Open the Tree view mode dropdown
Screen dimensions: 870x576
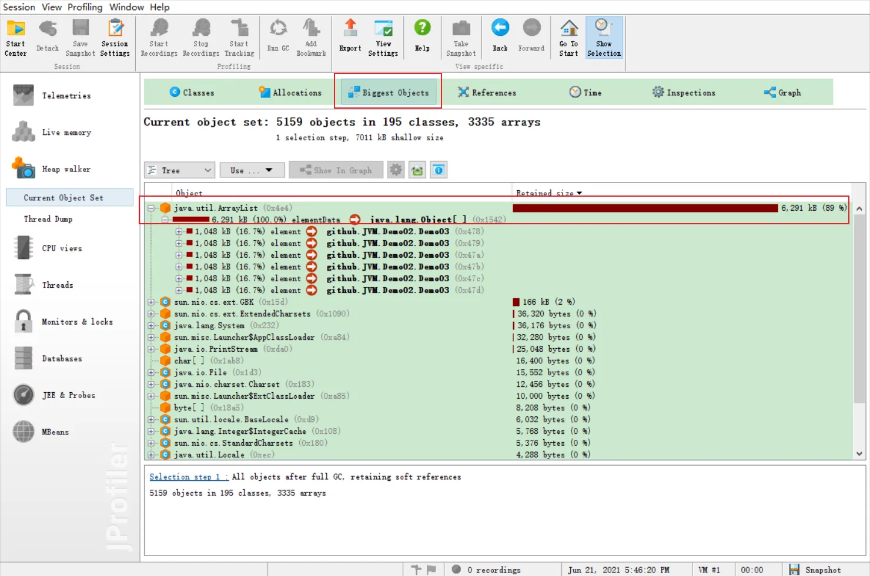(179, 170)
